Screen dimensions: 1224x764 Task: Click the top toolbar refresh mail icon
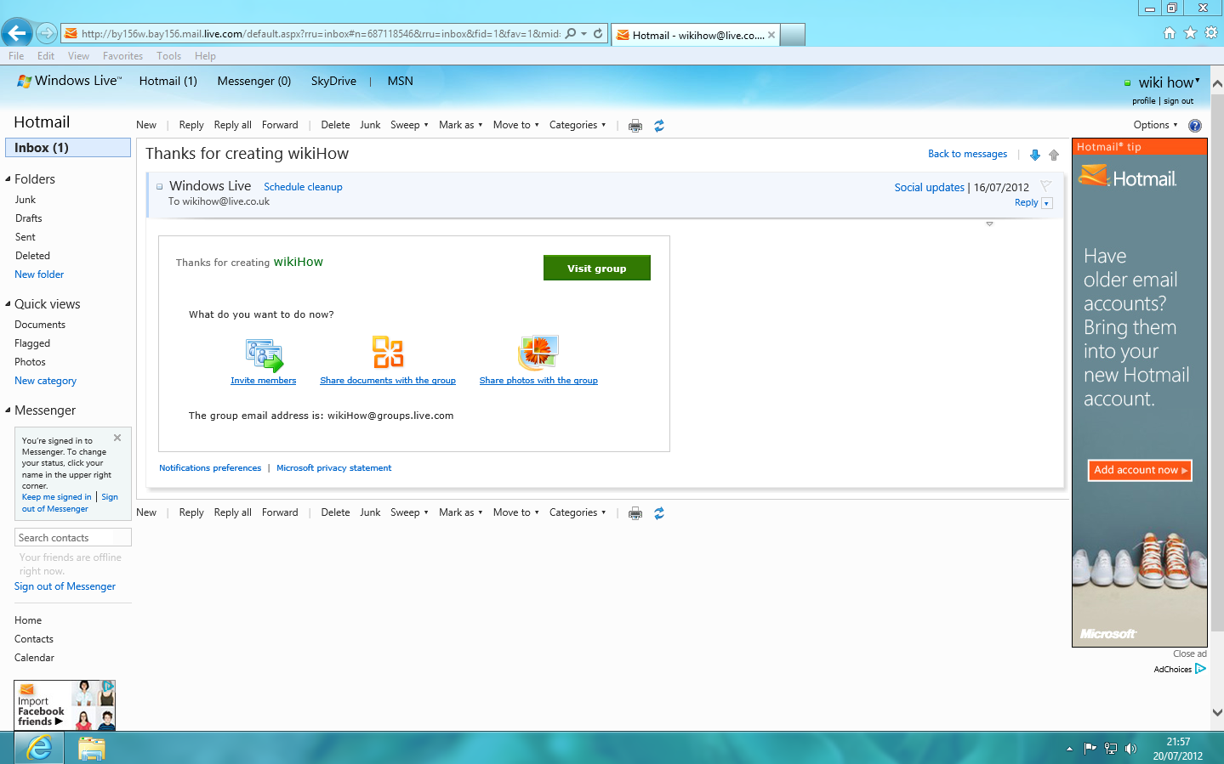pos(659,126)
